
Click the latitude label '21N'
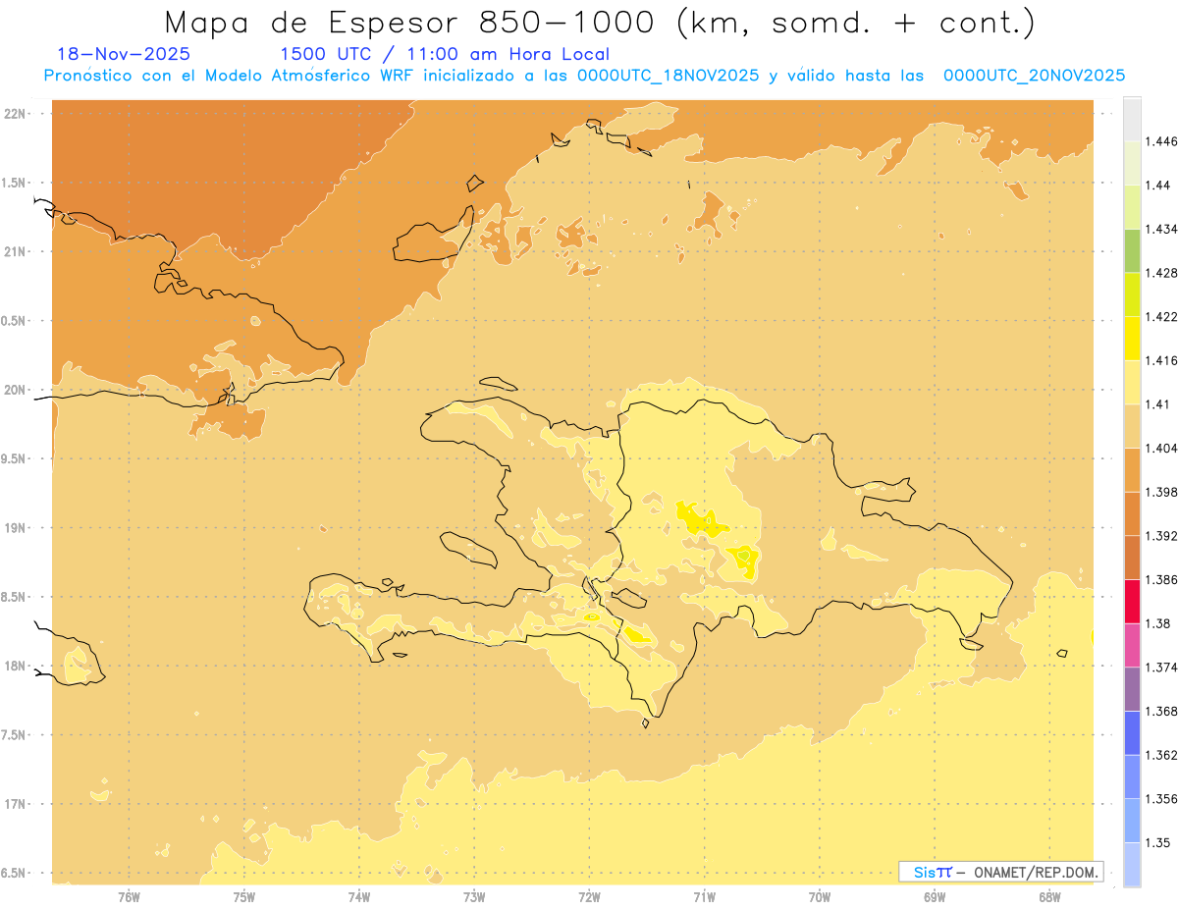coord(16,251)
